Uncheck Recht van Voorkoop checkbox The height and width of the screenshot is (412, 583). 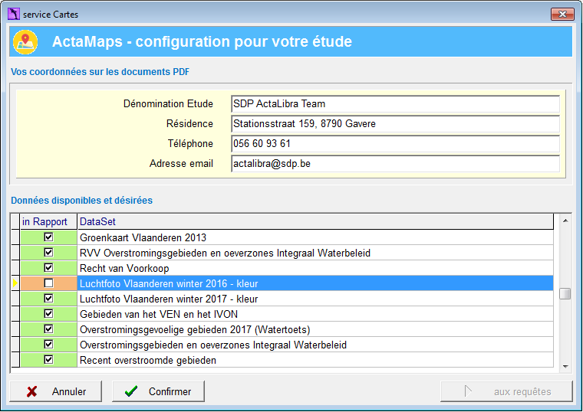click(48, 267)
